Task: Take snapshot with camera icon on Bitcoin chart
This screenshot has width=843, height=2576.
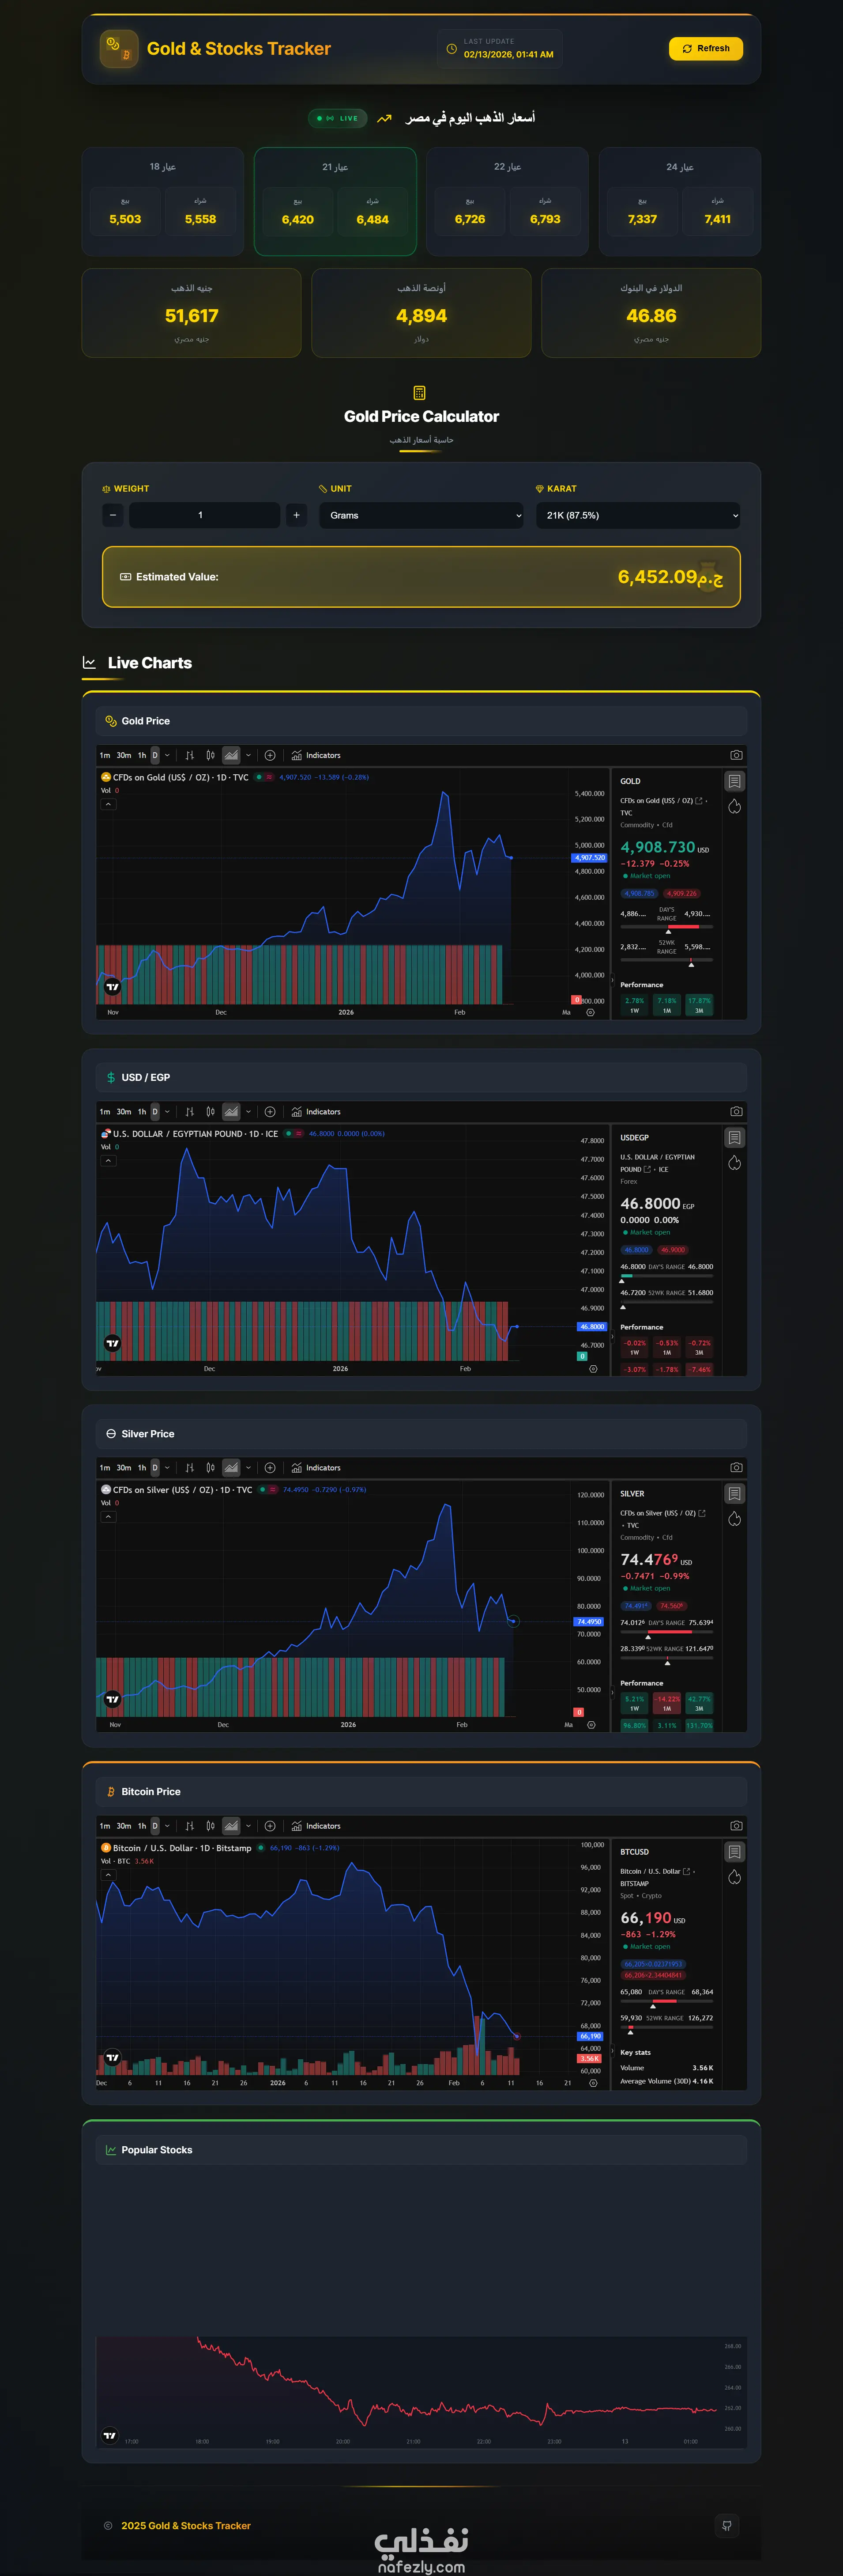Action: [x=736, y=1825]
